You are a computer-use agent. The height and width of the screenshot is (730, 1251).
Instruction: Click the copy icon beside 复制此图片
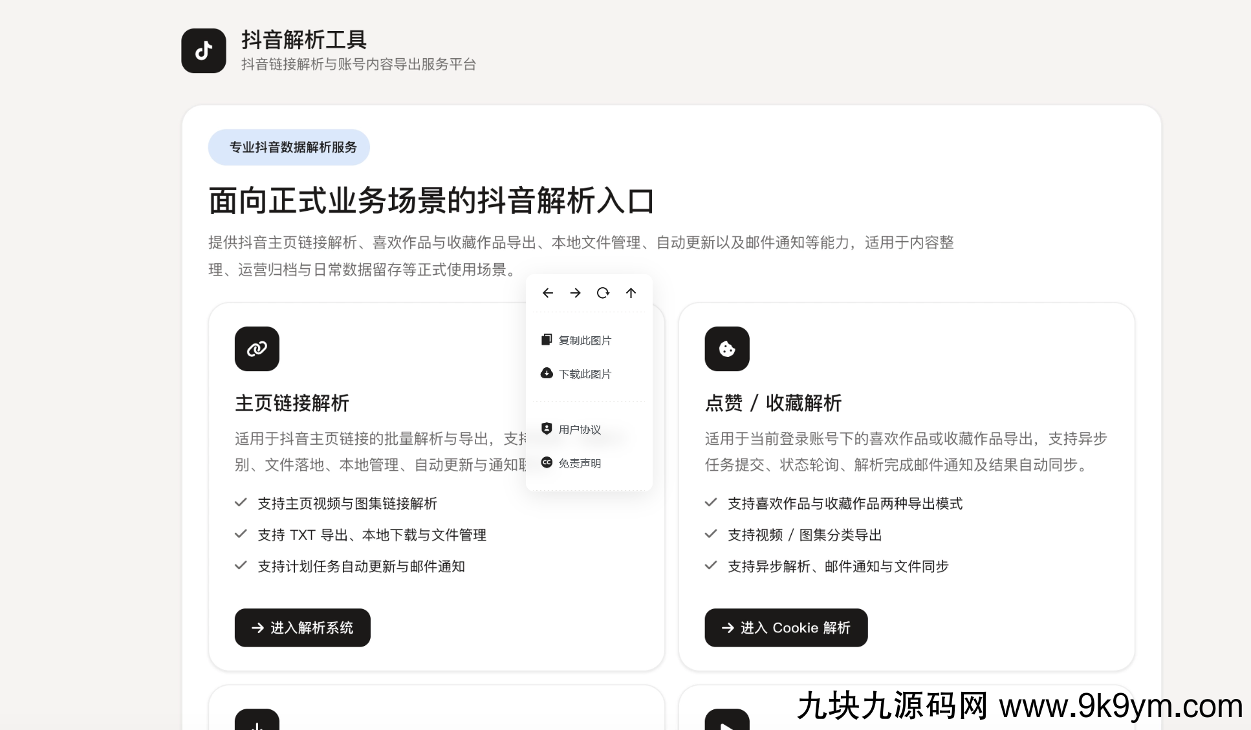[547, 339]
